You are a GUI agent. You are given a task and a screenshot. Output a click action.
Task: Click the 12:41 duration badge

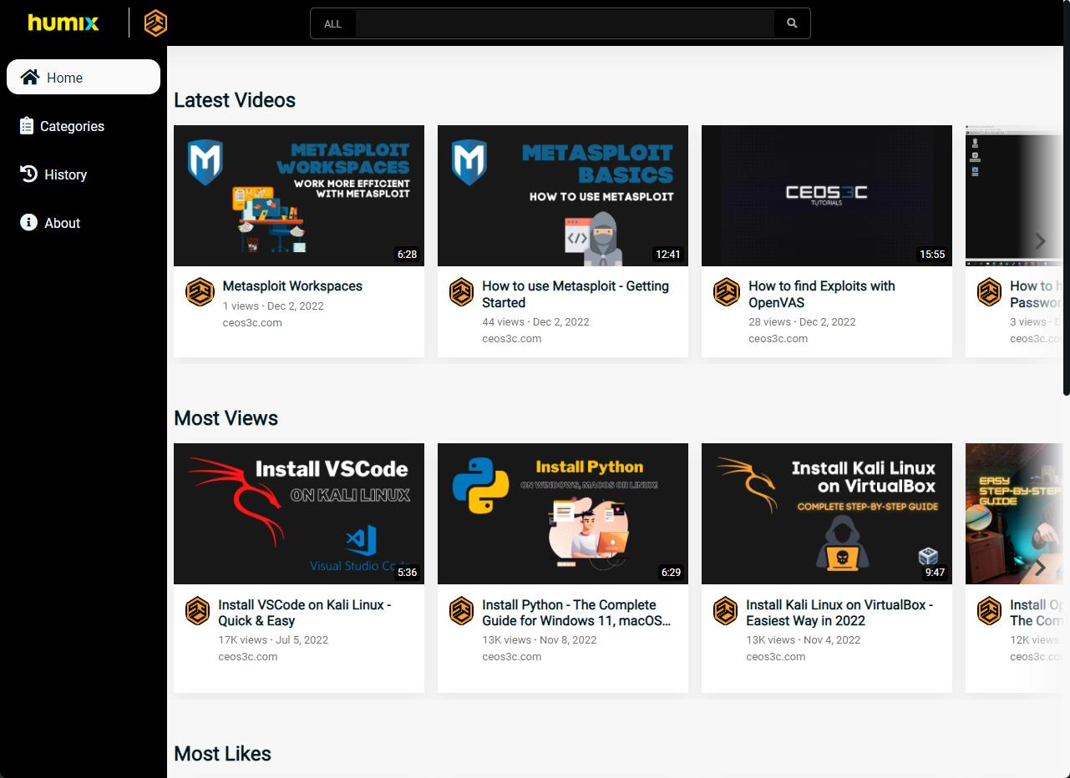(x=668, y=254)
